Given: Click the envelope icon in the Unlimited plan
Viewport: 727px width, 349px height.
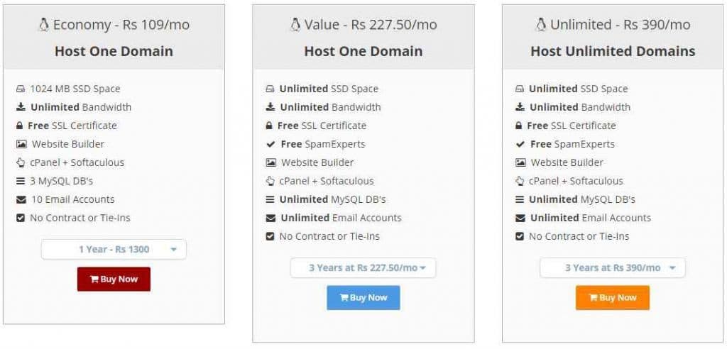Looking at the screenshot, I should pos(520,218).
